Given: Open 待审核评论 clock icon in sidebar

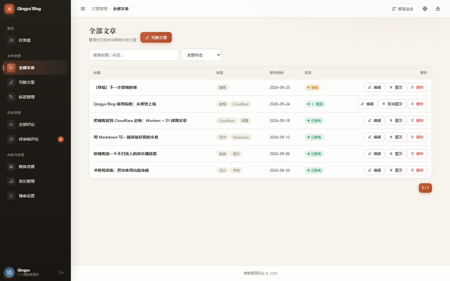Looking at the screenshot, I should (11, 139).
